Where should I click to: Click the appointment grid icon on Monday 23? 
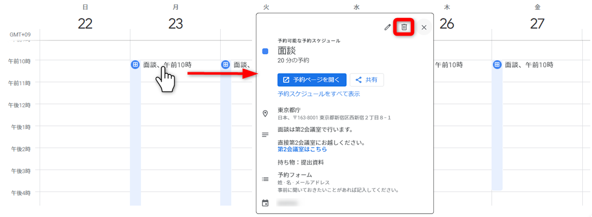click(x=135, y=65)
